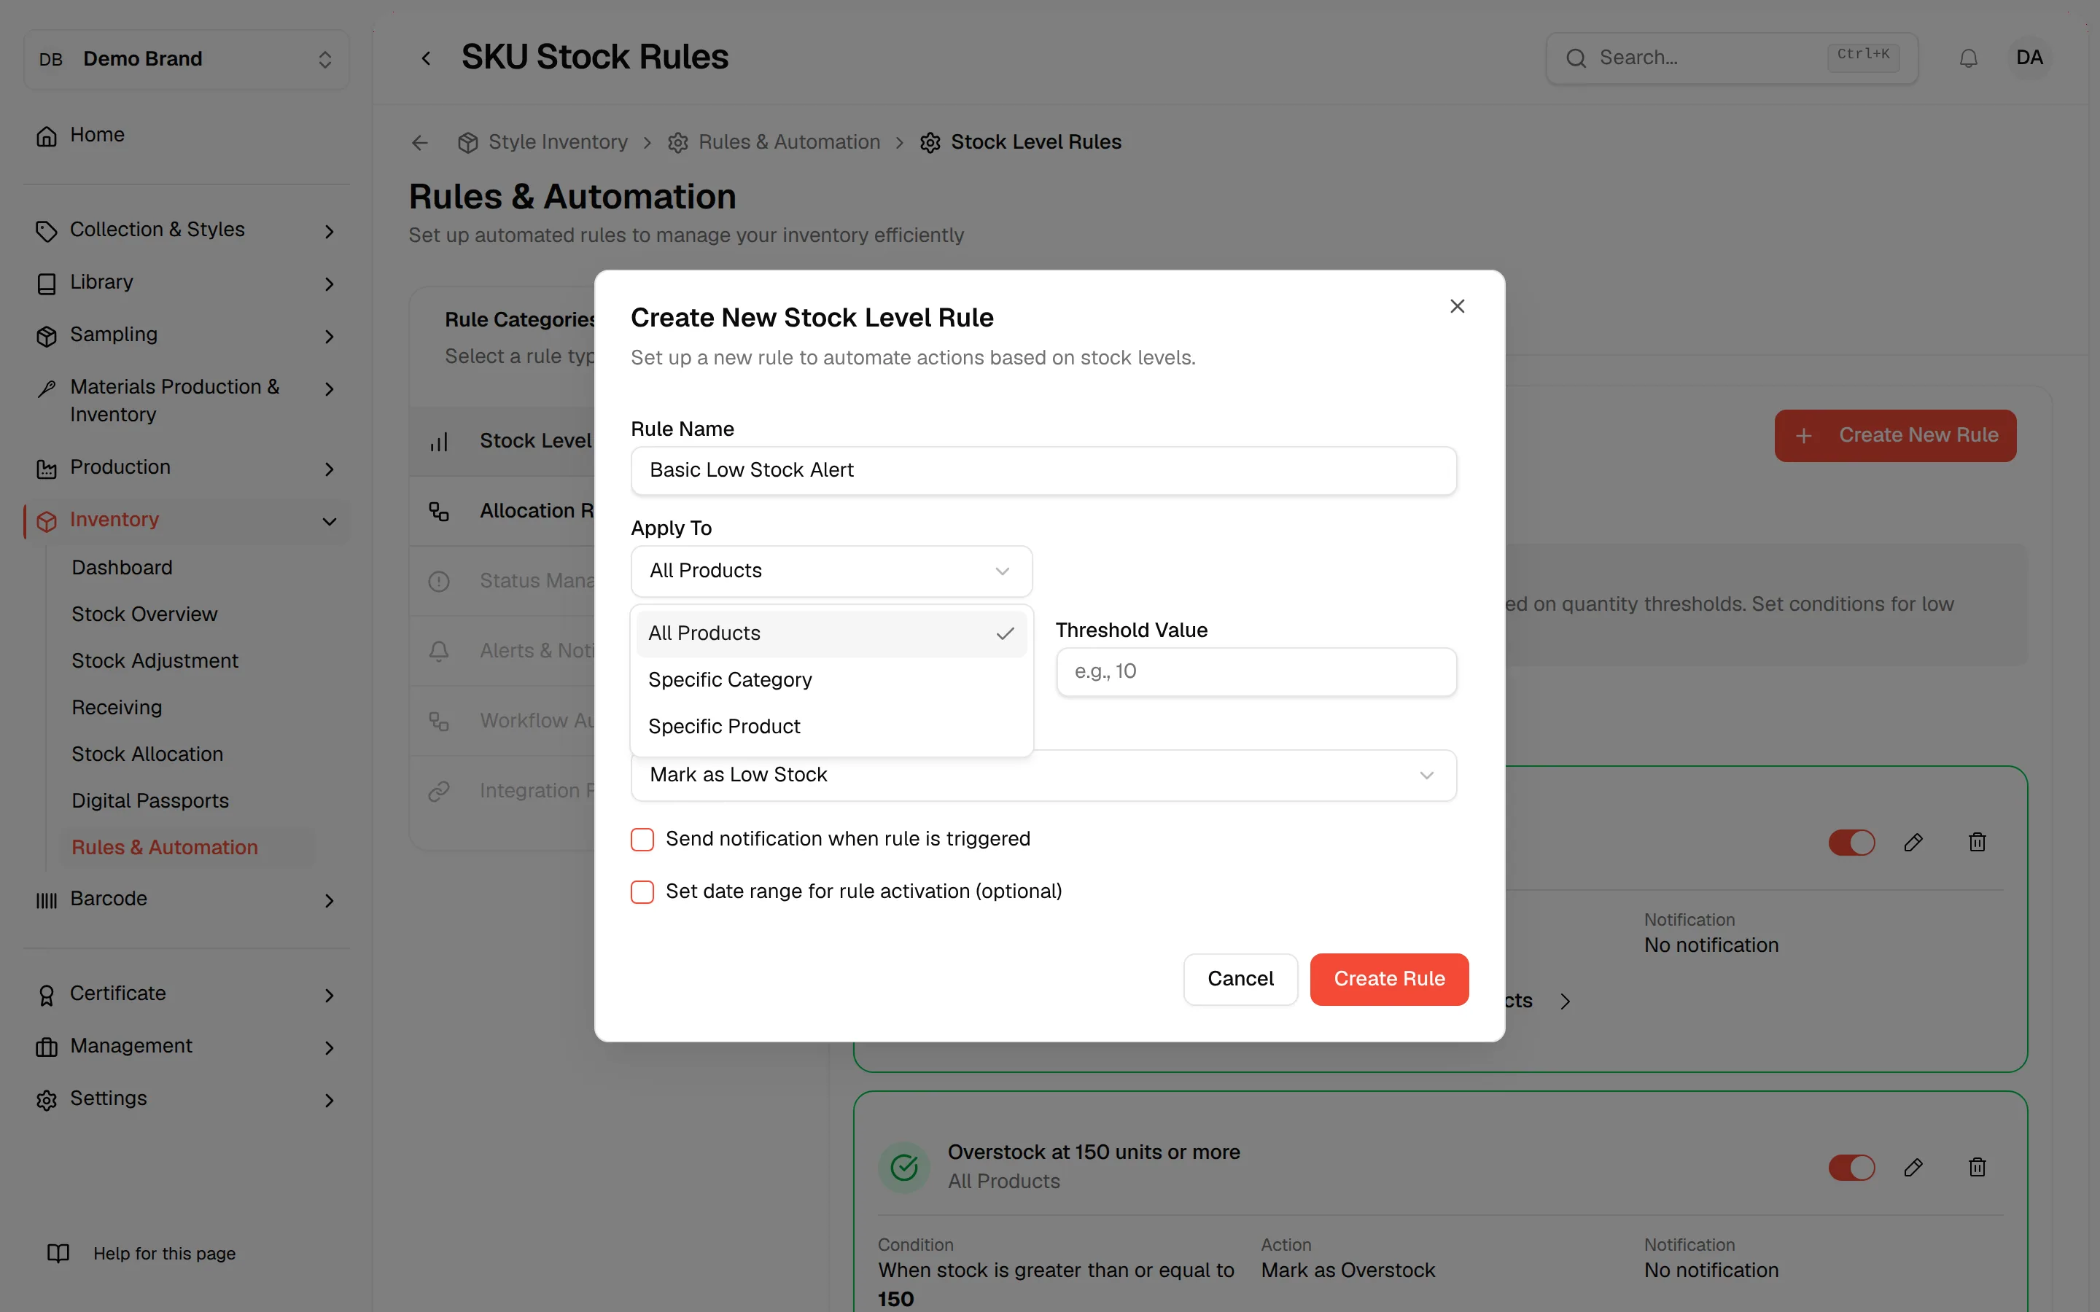The height and width of the screenshot is (1312, 2100).
Task: Toggle the Overstock at 150 units rule switch
Action: pos(1852,1167)
